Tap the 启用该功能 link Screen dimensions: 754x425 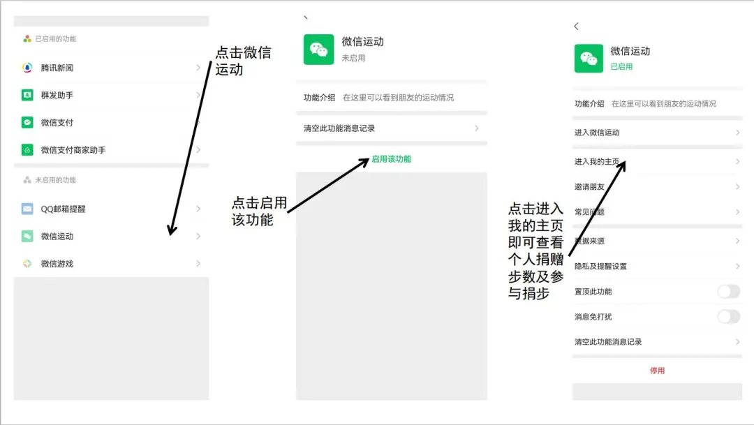(x=391, y=159)
